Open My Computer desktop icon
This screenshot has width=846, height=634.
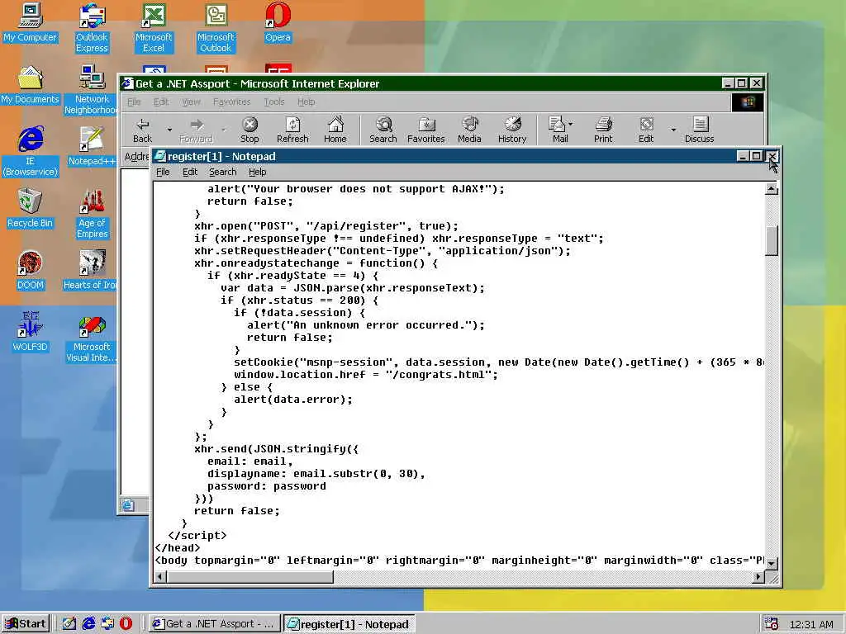click(x=30, y=22)
